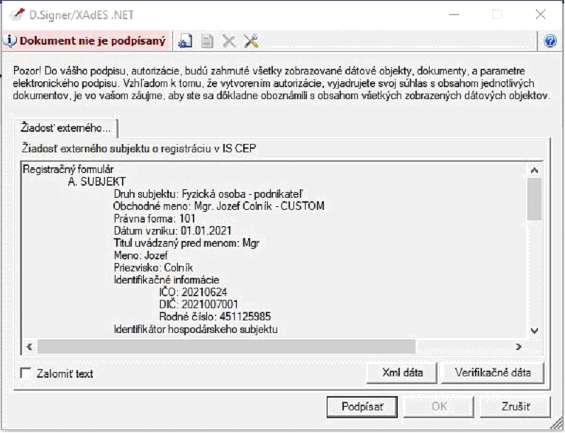This screenshot has width=565, height=433.
Task: Minimize the D.Signer window
Action: (454, 15)
